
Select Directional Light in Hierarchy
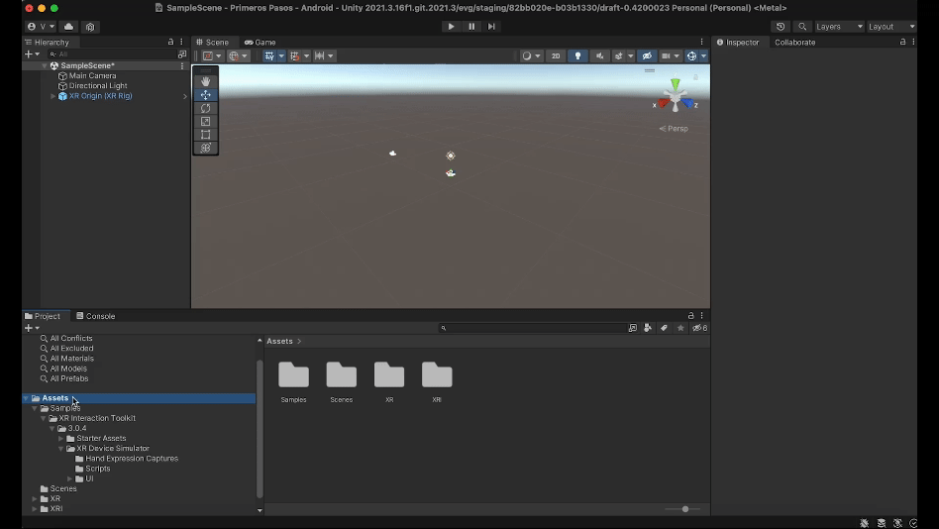click(98, 85)
